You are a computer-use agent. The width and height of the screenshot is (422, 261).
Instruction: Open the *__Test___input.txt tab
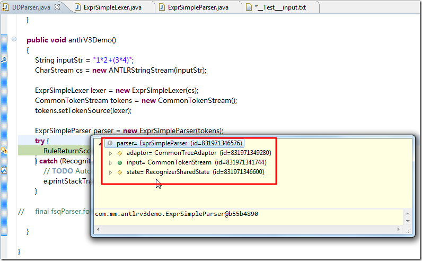coord(280,7)
